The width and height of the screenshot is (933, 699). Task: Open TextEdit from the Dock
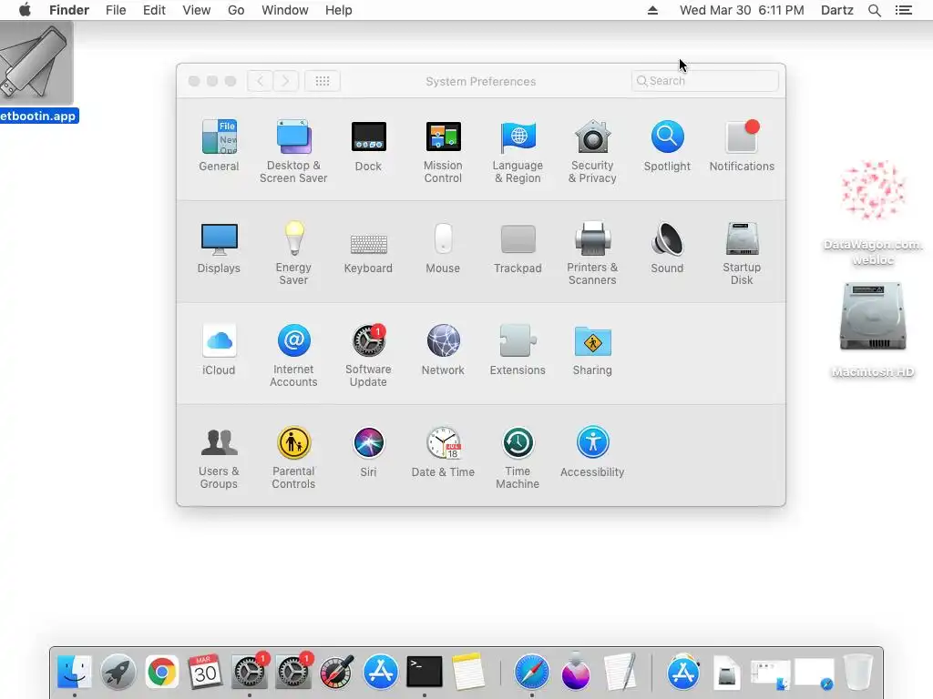click(x=620, y=673)
